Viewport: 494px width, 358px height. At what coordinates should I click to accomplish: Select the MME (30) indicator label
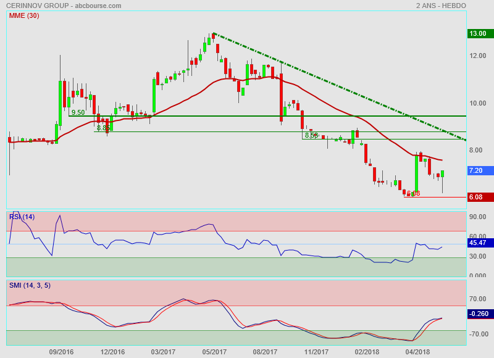click(x=24, y=16)
